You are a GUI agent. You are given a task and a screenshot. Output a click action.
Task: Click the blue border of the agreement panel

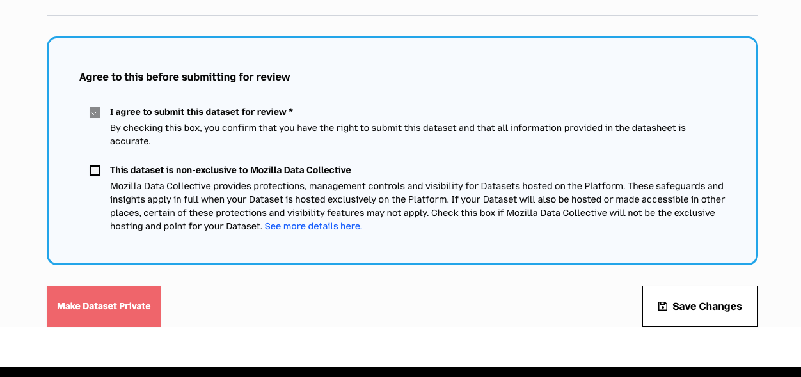402,38
